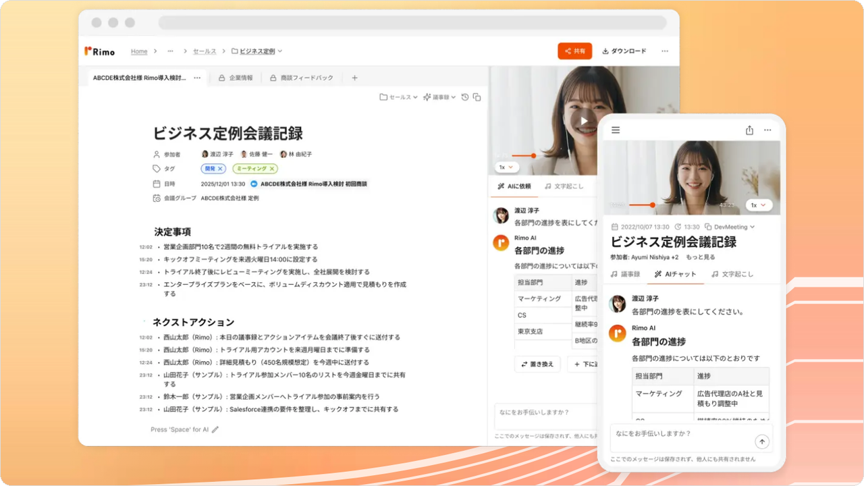Image resolution: width=864 pixels, height=486 pixels.
Task: Click the Rimo AI avatar in the desktop chat
Action: (x=501, y=242)
